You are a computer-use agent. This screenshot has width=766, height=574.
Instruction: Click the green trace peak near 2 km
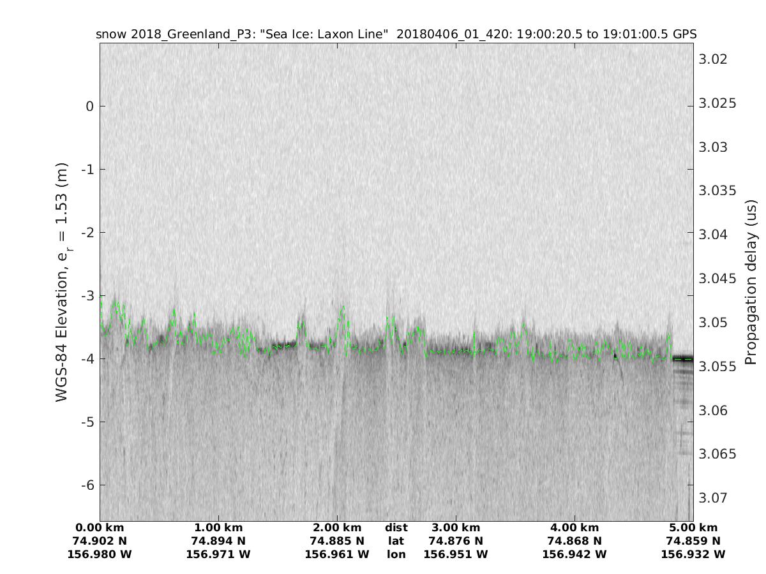(x=343, y=308)
